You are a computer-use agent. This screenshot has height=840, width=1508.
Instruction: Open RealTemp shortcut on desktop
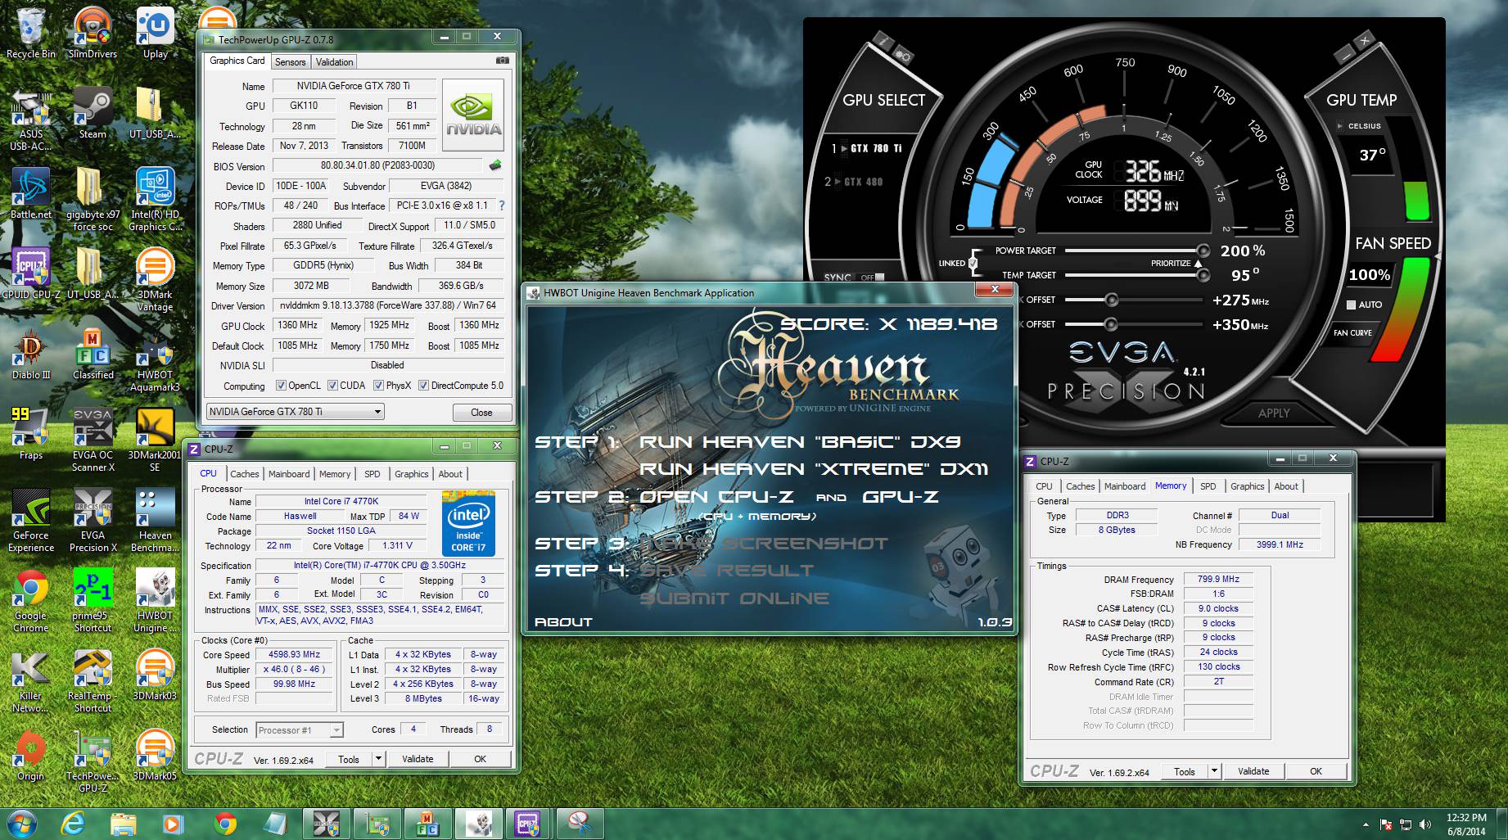93,681
